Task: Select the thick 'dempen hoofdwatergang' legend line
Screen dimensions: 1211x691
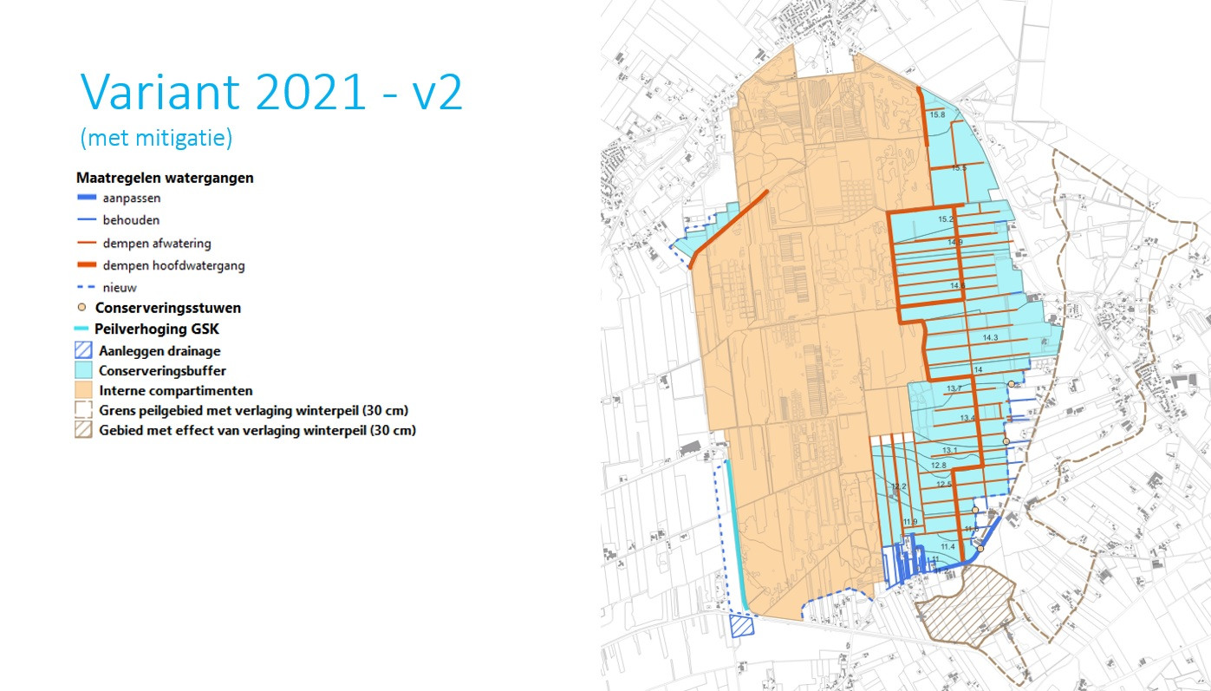Action: (86, 265)
